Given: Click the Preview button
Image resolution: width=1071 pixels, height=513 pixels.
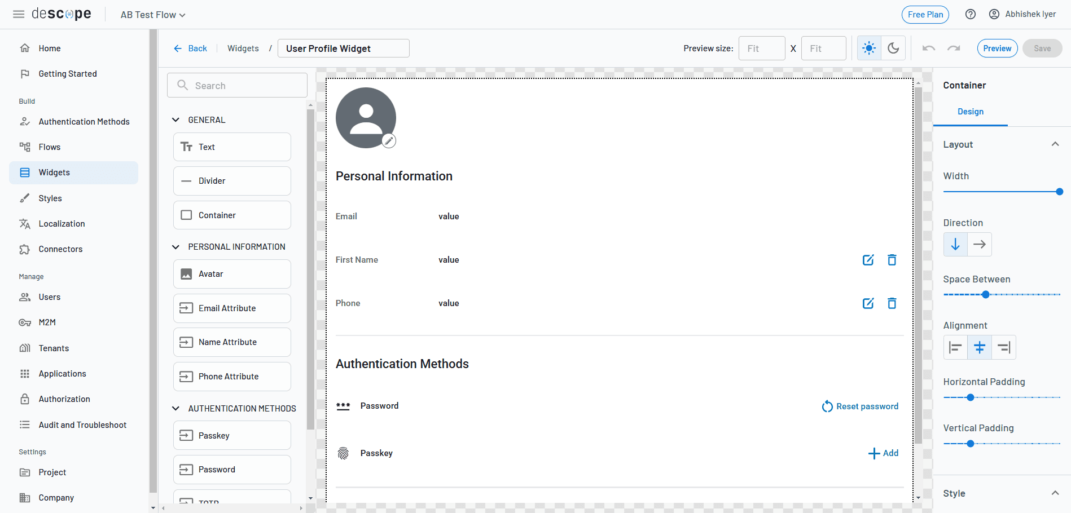Looking at the screenshot, I should pos(997,48).
